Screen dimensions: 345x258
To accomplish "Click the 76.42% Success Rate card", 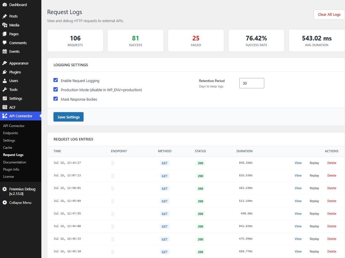I will [256, 40].
